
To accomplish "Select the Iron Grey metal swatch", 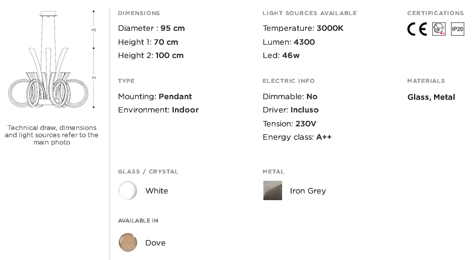I will [x=272, y=190].
